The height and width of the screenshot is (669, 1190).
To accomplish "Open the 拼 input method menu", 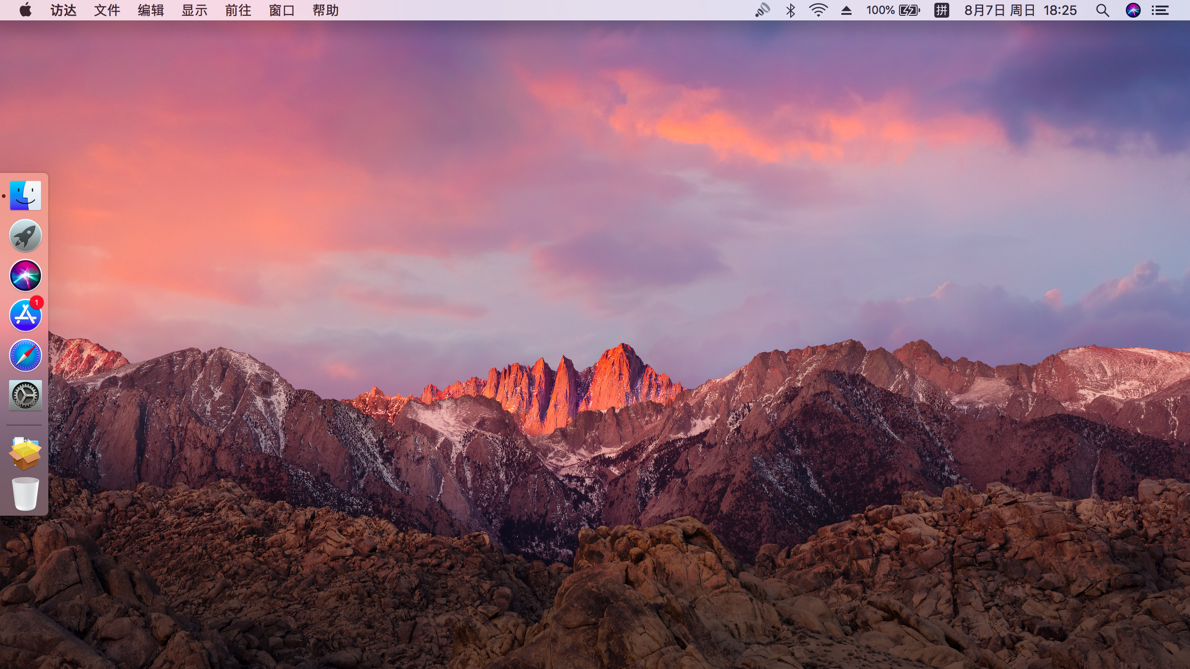I will click(941, 10).
